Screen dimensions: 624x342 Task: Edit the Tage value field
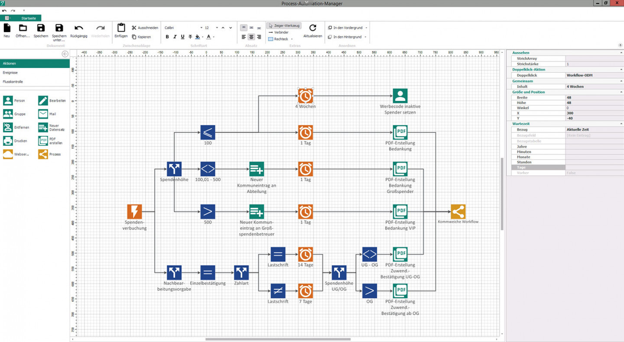tap(595, 168)
